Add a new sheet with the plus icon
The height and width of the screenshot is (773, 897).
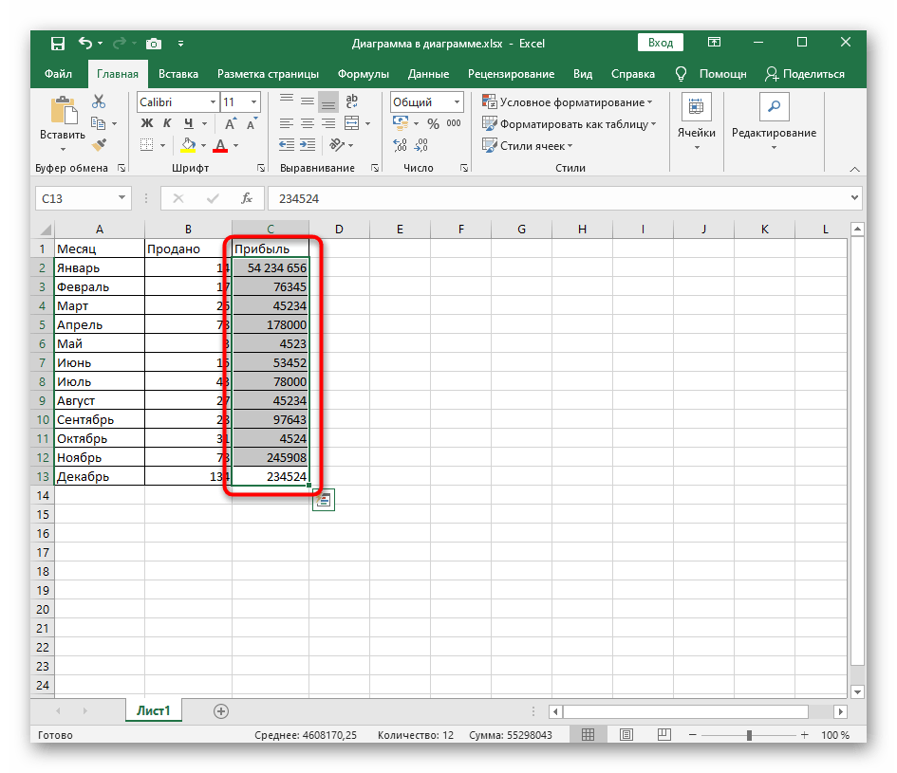[x=221, y=710]
